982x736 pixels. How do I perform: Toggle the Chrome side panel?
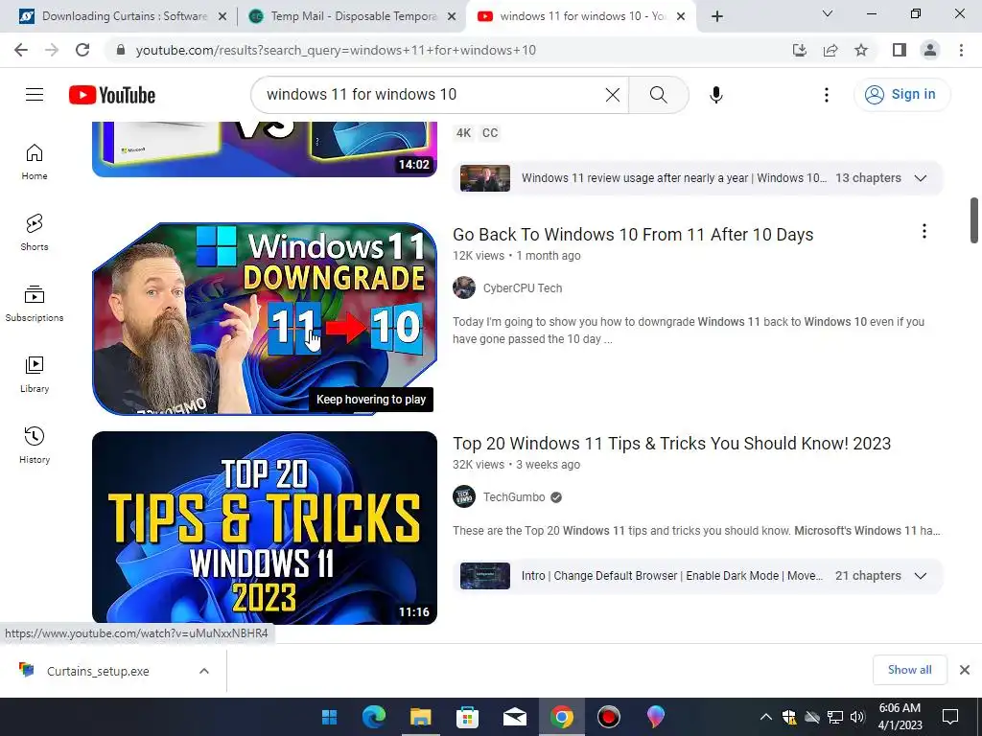900,50
